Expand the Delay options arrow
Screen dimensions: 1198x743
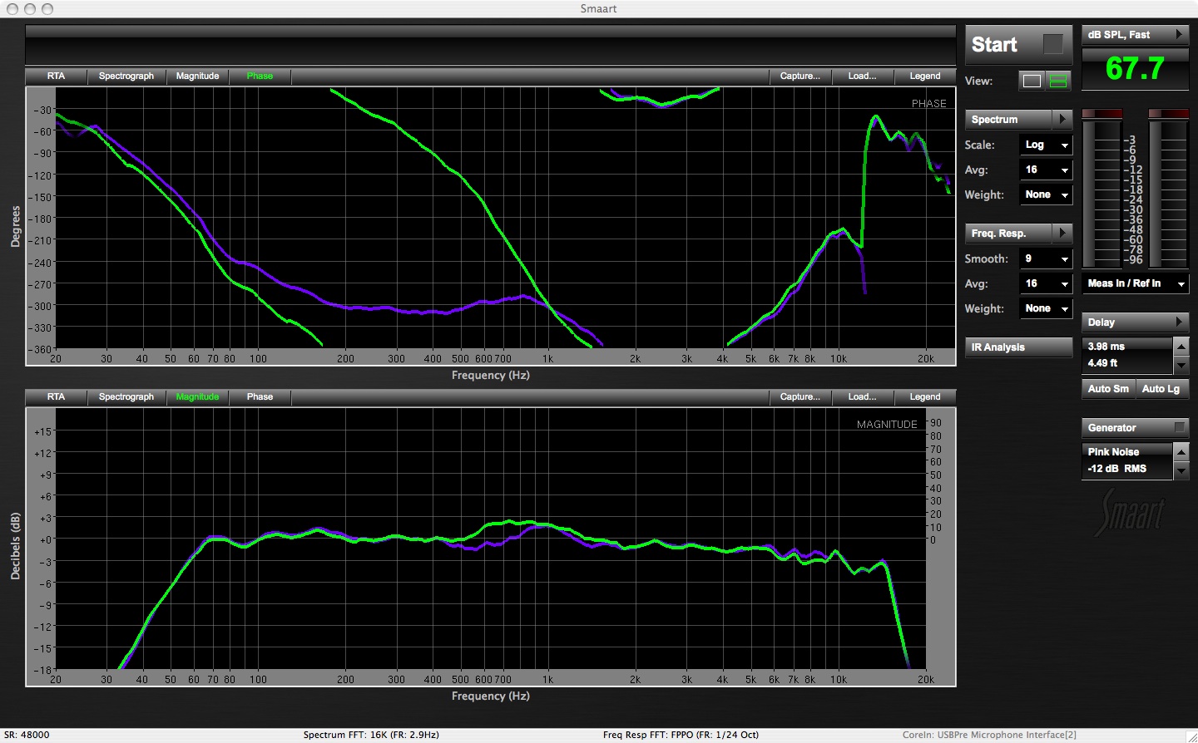point(1179,322)
